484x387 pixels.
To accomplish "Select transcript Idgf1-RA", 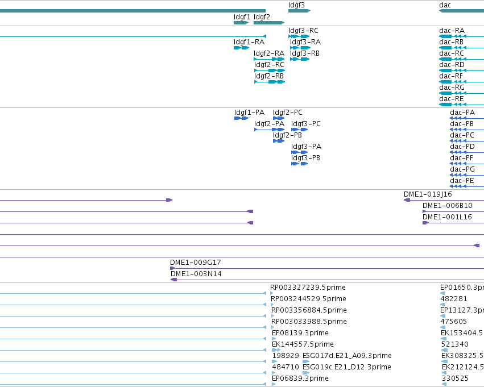I will 249,42.
